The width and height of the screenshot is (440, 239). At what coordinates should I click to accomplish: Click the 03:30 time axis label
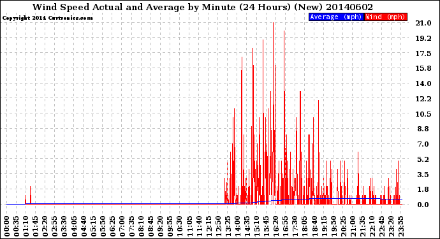(64, 226)
